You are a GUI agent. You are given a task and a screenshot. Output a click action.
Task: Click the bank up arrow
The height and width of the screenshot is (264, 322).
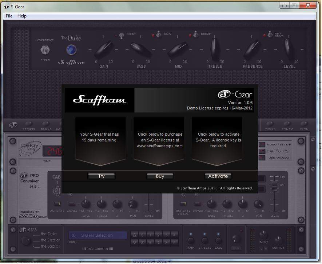point(134,235)
